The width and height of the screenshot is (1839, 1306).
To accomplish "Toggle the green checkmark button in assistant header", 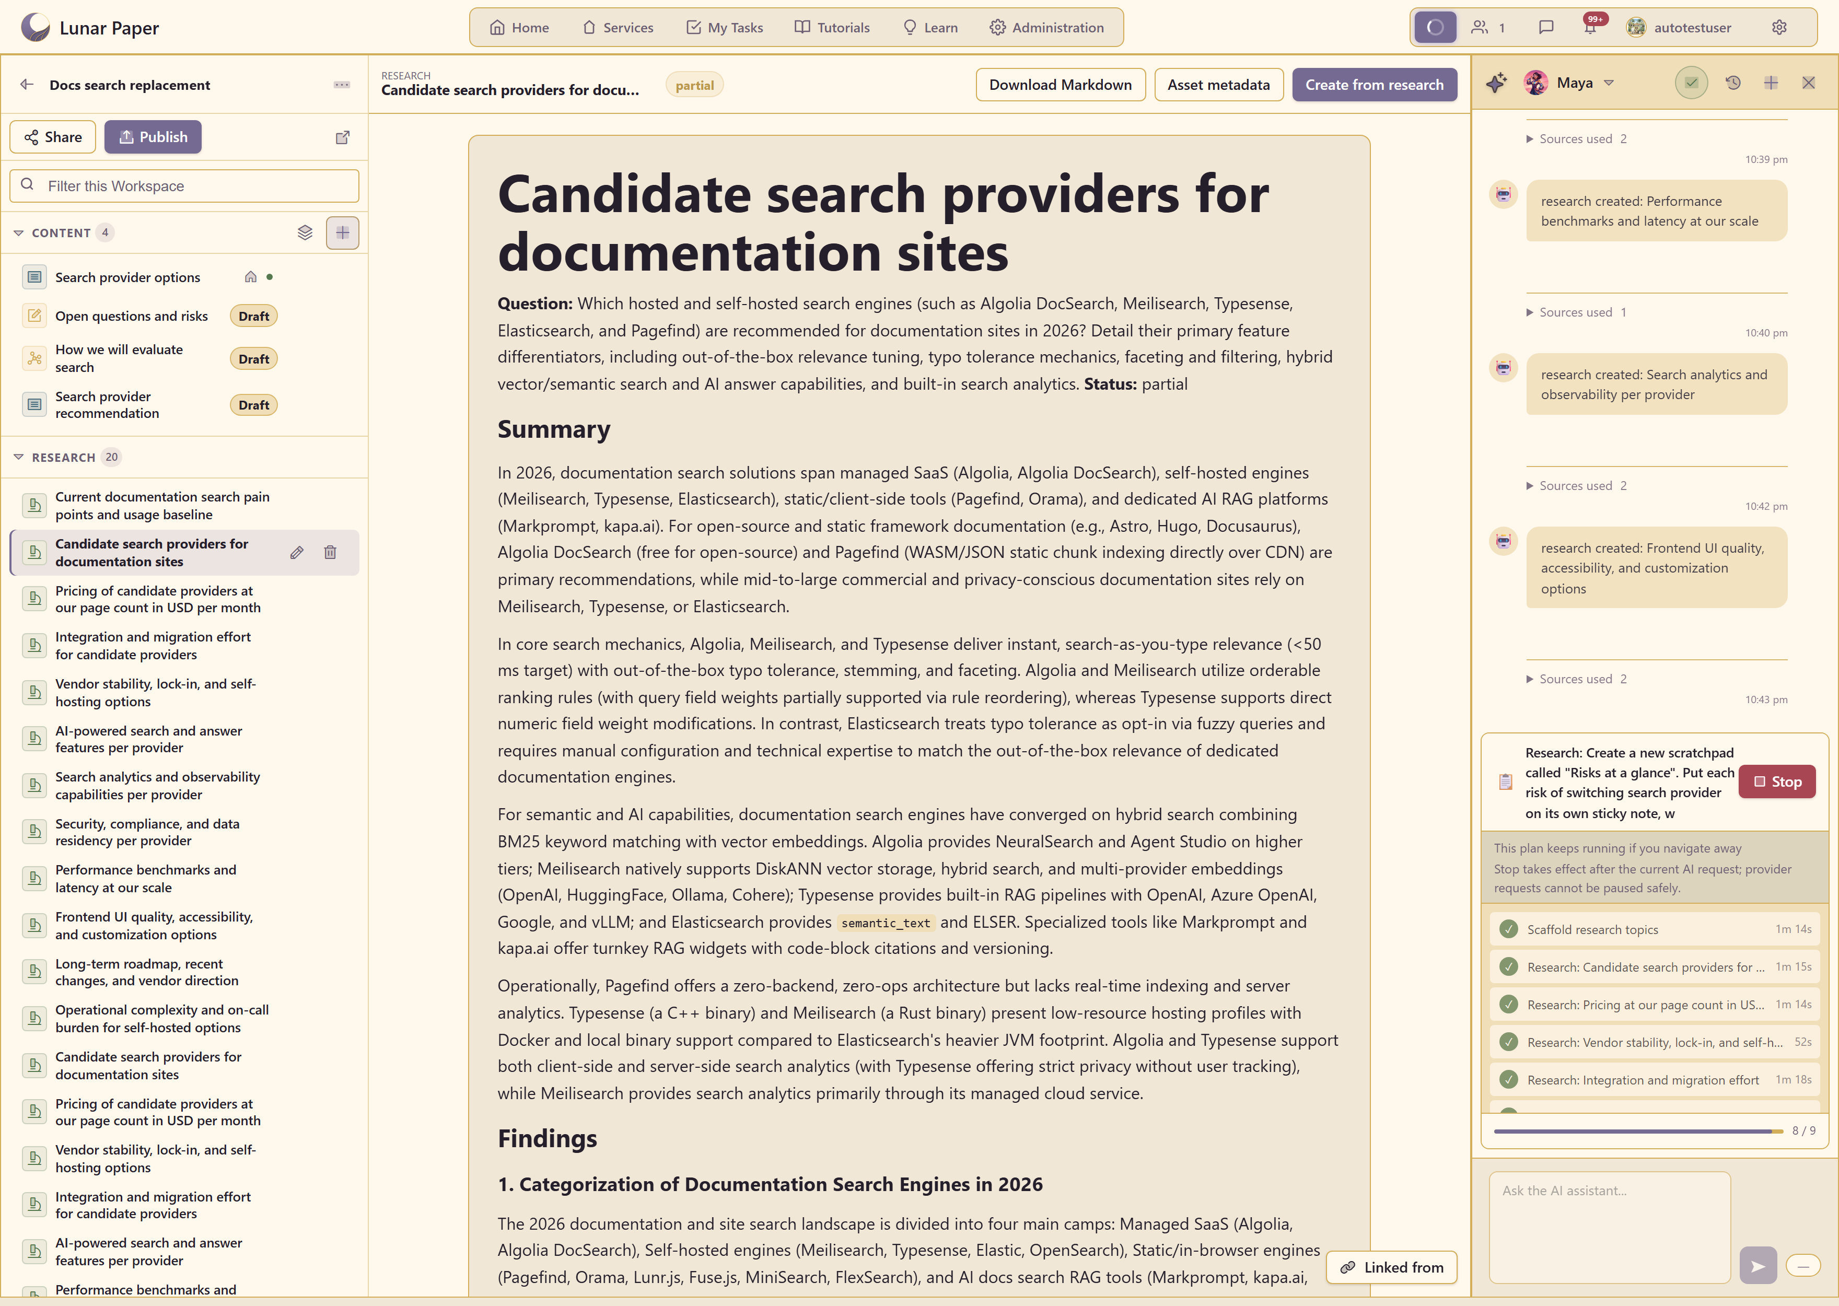I will 1691,83.
